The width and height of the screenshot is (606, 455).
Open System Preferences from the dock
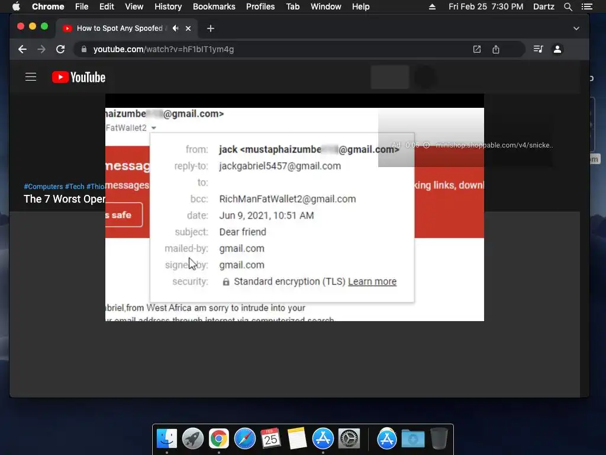point(349,439)
